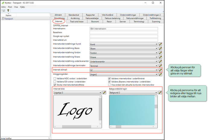Open the Arkiv menu
Image resolution: width=209 pixels, height=140 pixels.
click(x=4, y=7)
